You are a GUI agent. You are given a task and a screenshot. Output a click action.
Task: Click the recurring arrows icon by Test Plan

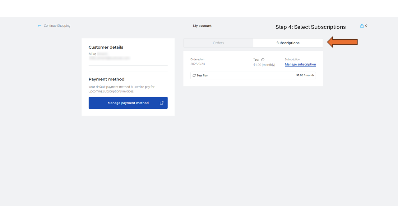pyautogui.click(x=194, y=76)
